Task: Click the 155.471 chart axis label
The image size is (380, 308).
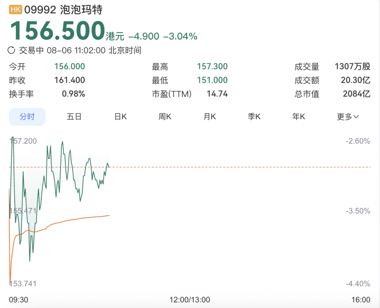Action: (23, 211)
